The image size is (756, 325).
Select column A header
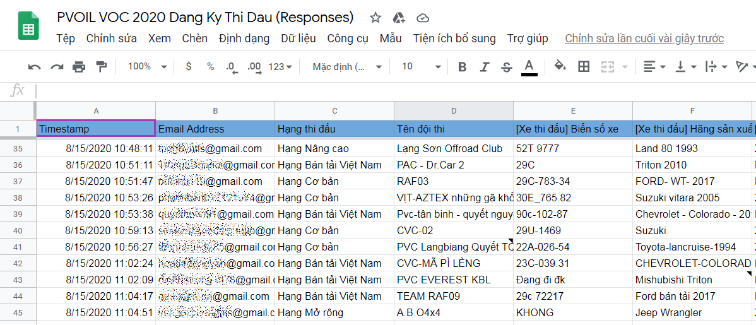[x=96, y=111]
